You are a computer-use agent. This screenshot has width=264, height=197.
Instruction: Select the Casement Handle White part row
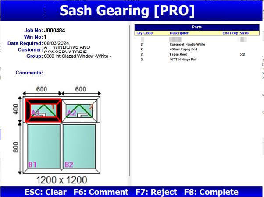(197, 44)
